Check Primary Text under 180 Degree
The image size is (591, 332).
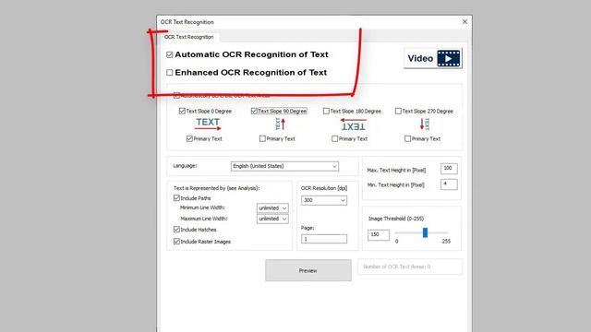(x=334, y=139)
